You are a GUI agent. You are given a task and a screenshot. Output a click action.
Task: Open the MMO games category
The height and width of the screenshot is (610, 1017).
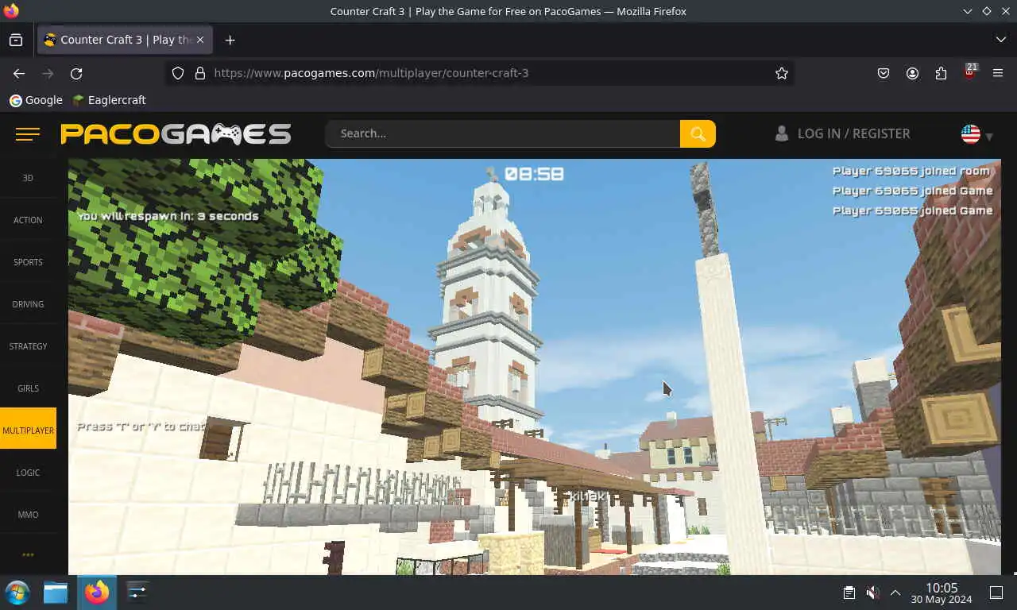coord(28,515)
